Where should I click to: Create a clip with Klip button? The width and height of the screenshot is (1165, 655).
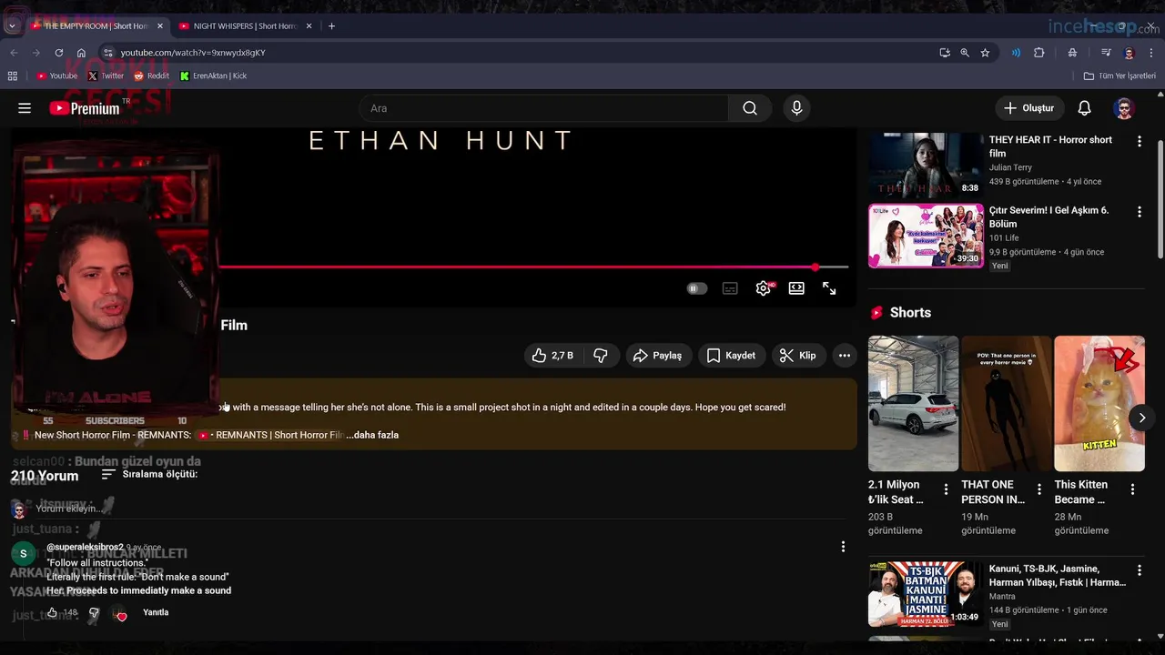coord(798,356)
